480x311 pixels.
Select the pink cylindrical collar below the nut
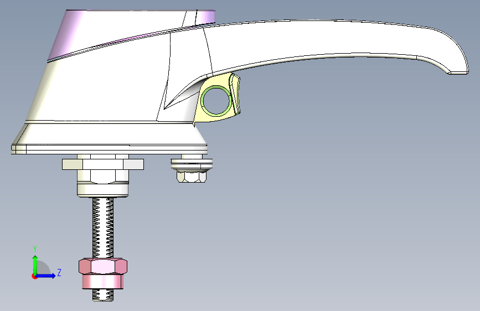(103, 282)
